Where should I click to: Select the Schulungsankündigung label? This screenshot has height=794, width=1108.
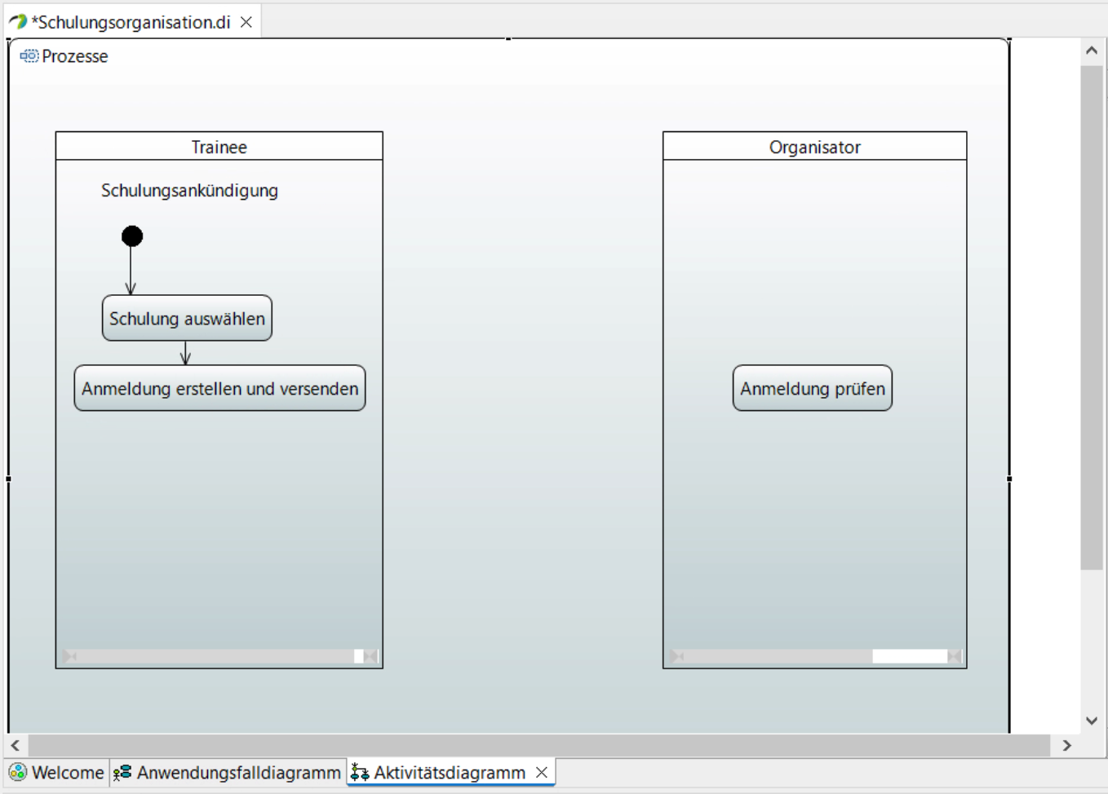(x=189, y=191)
